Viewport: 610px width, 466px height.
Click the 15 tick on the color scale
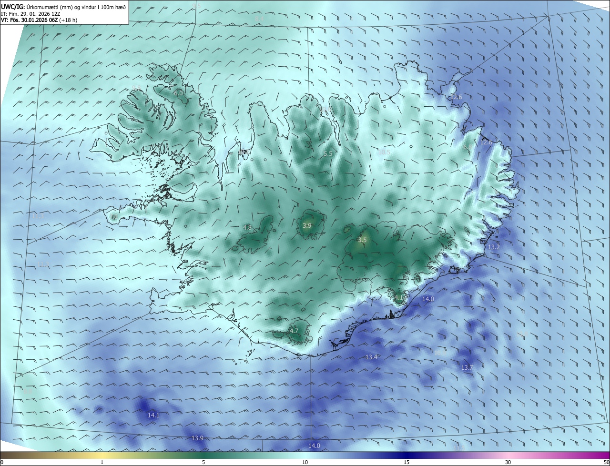[x=407, y=463]
